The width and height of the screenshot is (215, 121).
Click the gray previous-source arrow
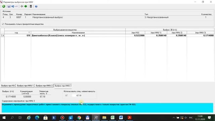(21, 6)
